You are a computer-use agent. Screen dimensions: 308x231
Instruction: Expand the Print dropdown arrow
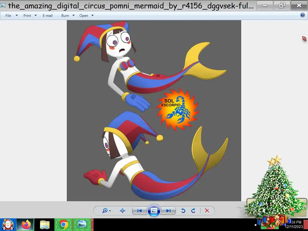point(36,15)
